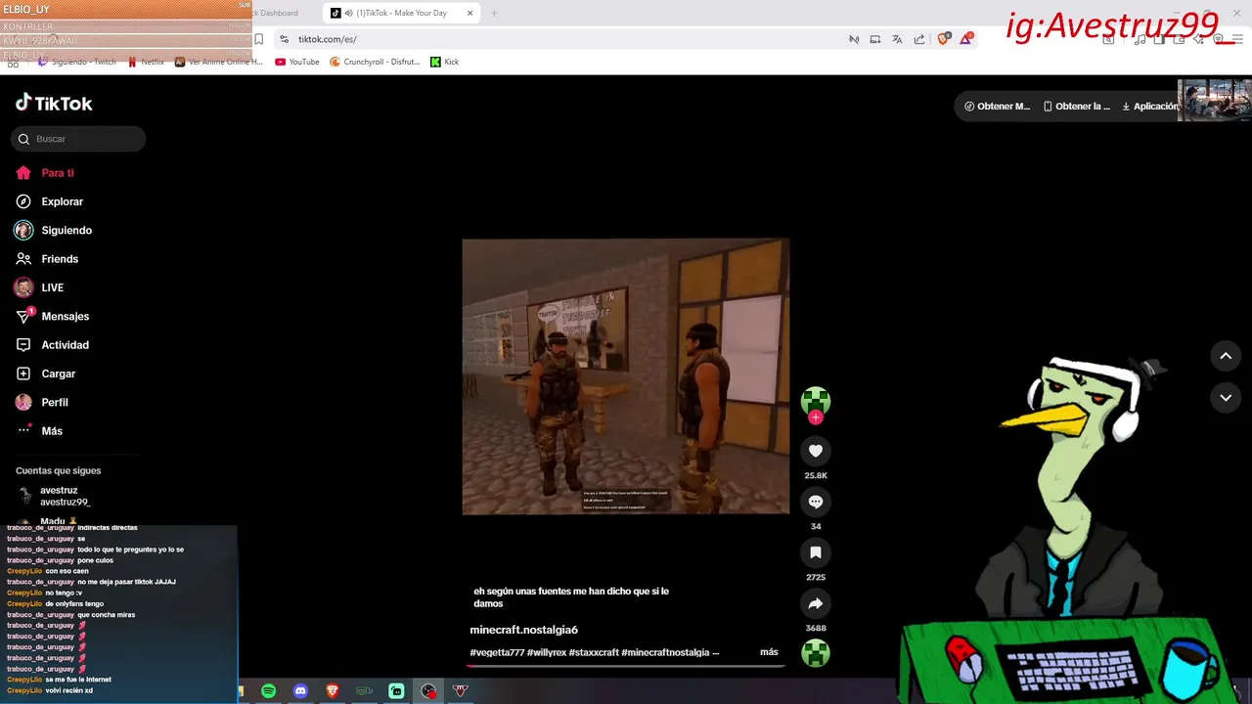Open the Crunchyroll bookmark
Viewport: 1252px width, 704px height.
coord(375,62)
